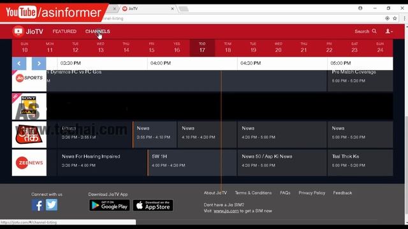Select Friday 15 date tab

tap(152, 48)
